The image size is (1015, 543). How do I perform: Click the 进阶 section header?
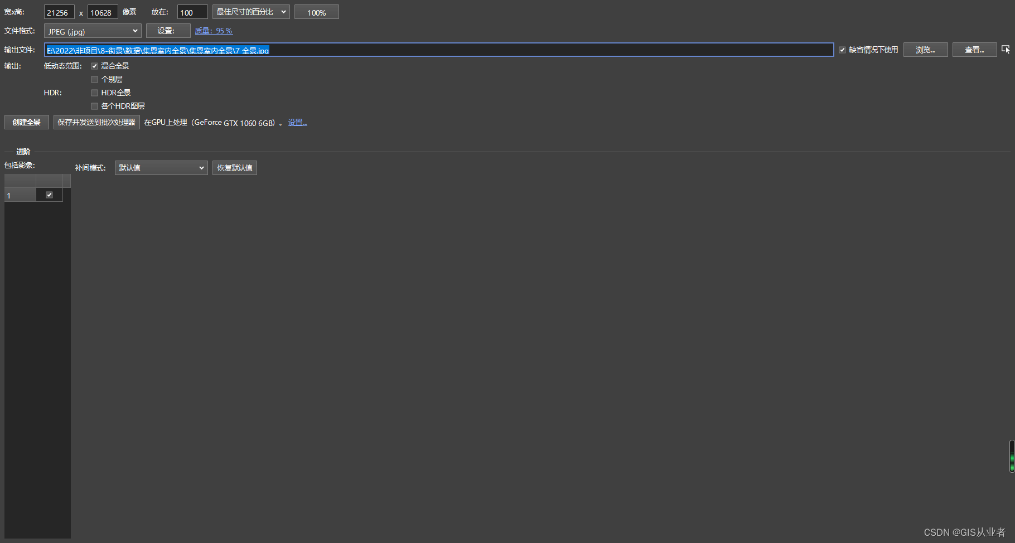pyautogui.click(x=23, y=152)
